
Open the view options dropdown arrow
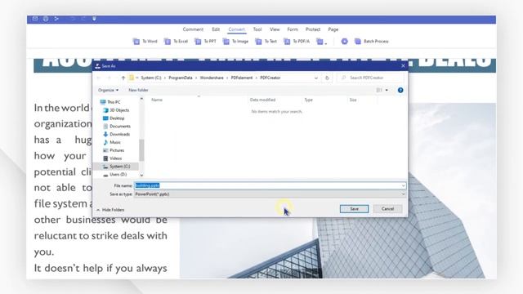387,90
